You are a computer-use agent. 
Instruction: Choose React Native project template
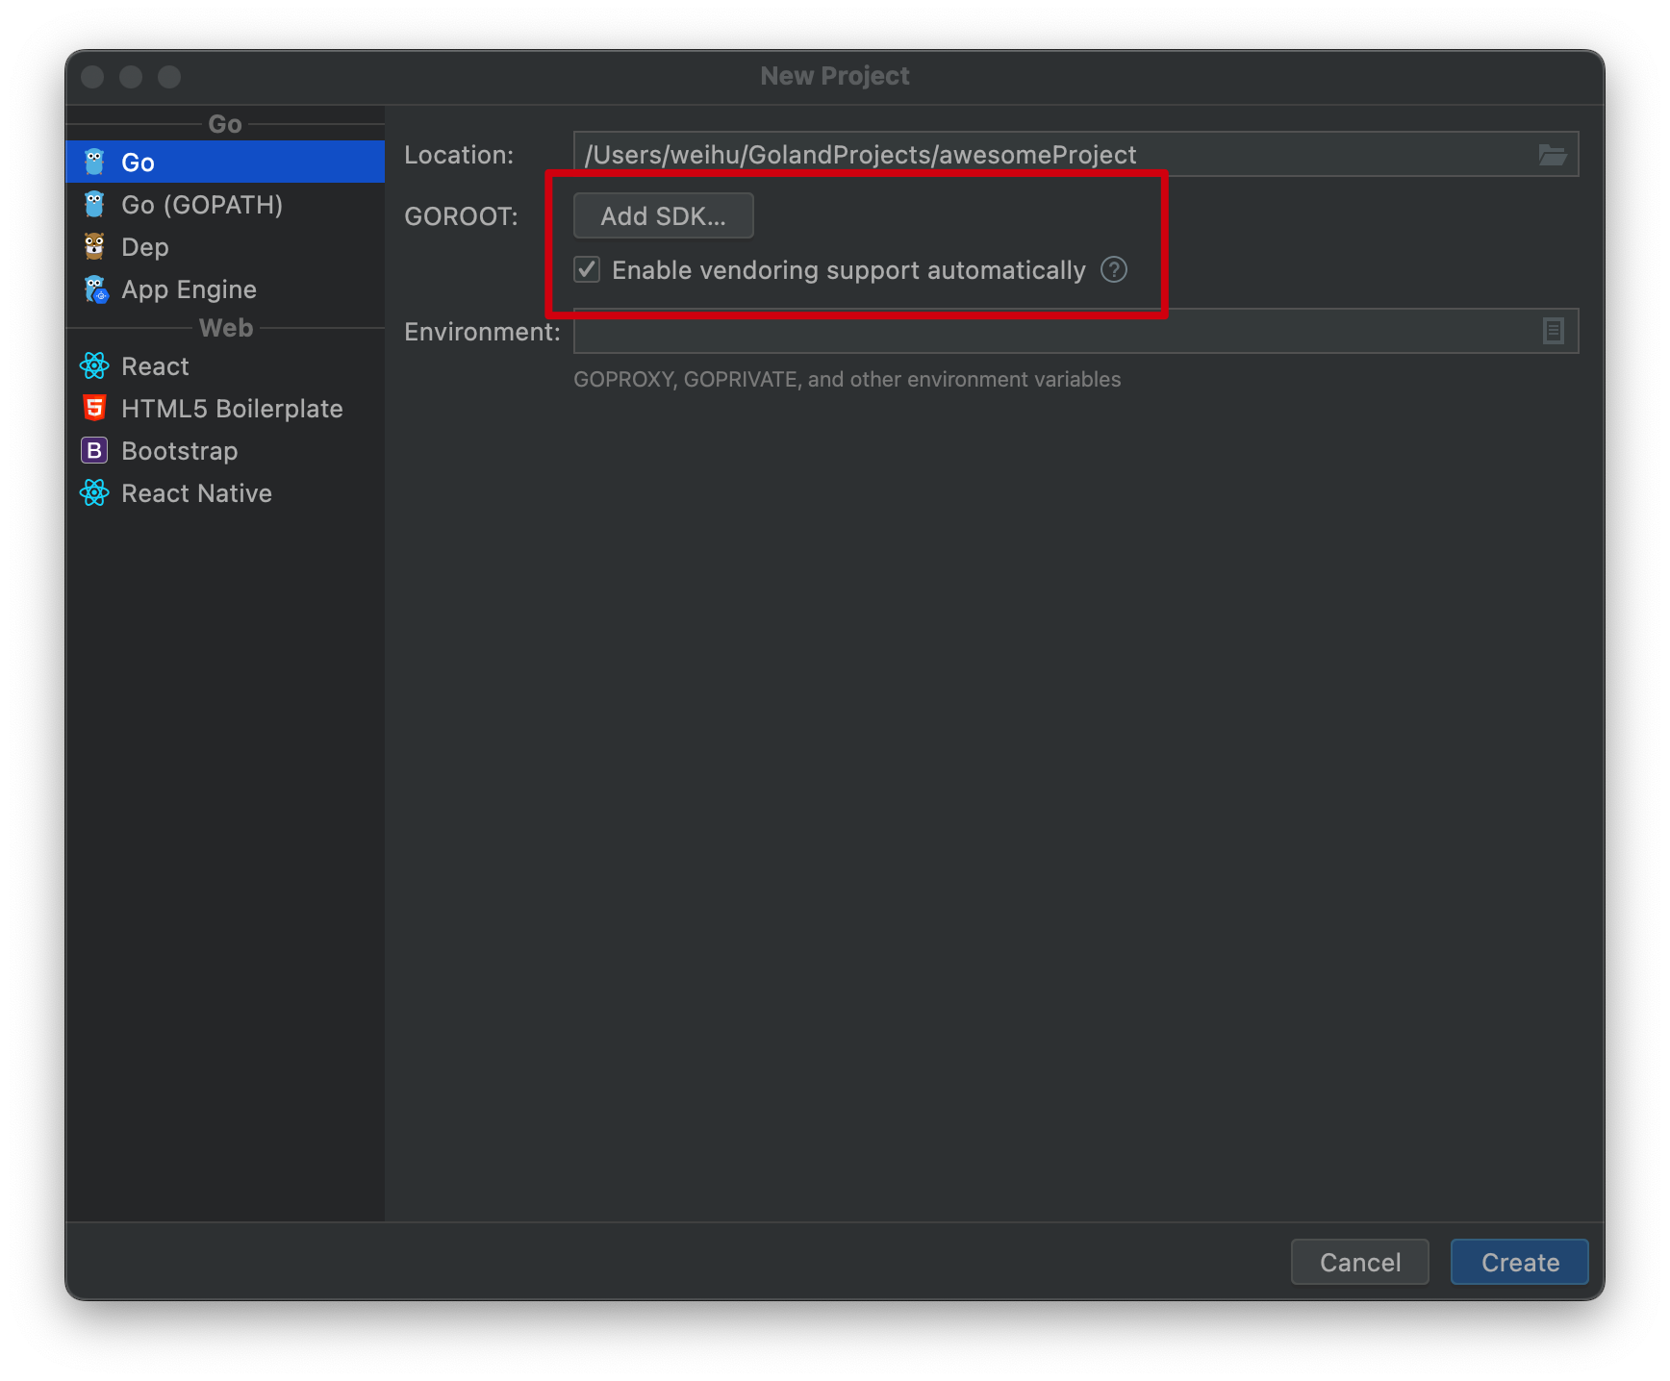(x=225, y=492)
